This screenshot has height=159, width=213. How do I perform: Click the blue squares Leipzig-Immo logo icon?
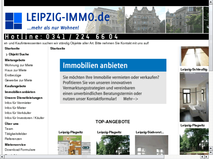coord(13,21)
